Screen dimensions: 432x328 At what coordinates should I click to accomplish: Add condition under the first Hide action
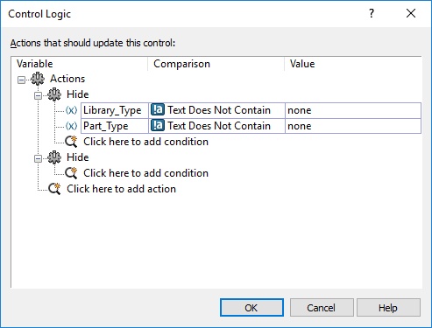pyautogui.click(x=145, y=142)
